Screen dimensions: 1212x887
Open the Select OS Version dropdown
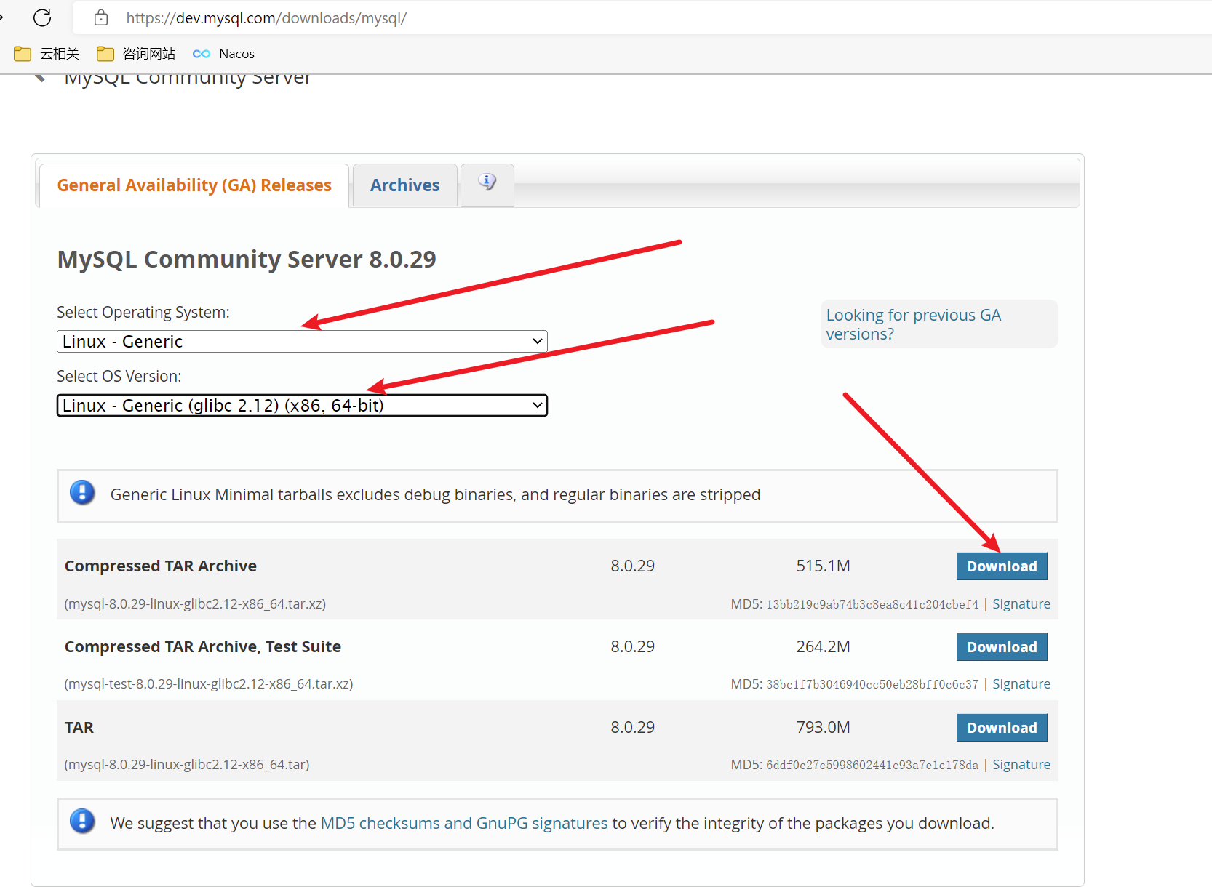(302, 406)
